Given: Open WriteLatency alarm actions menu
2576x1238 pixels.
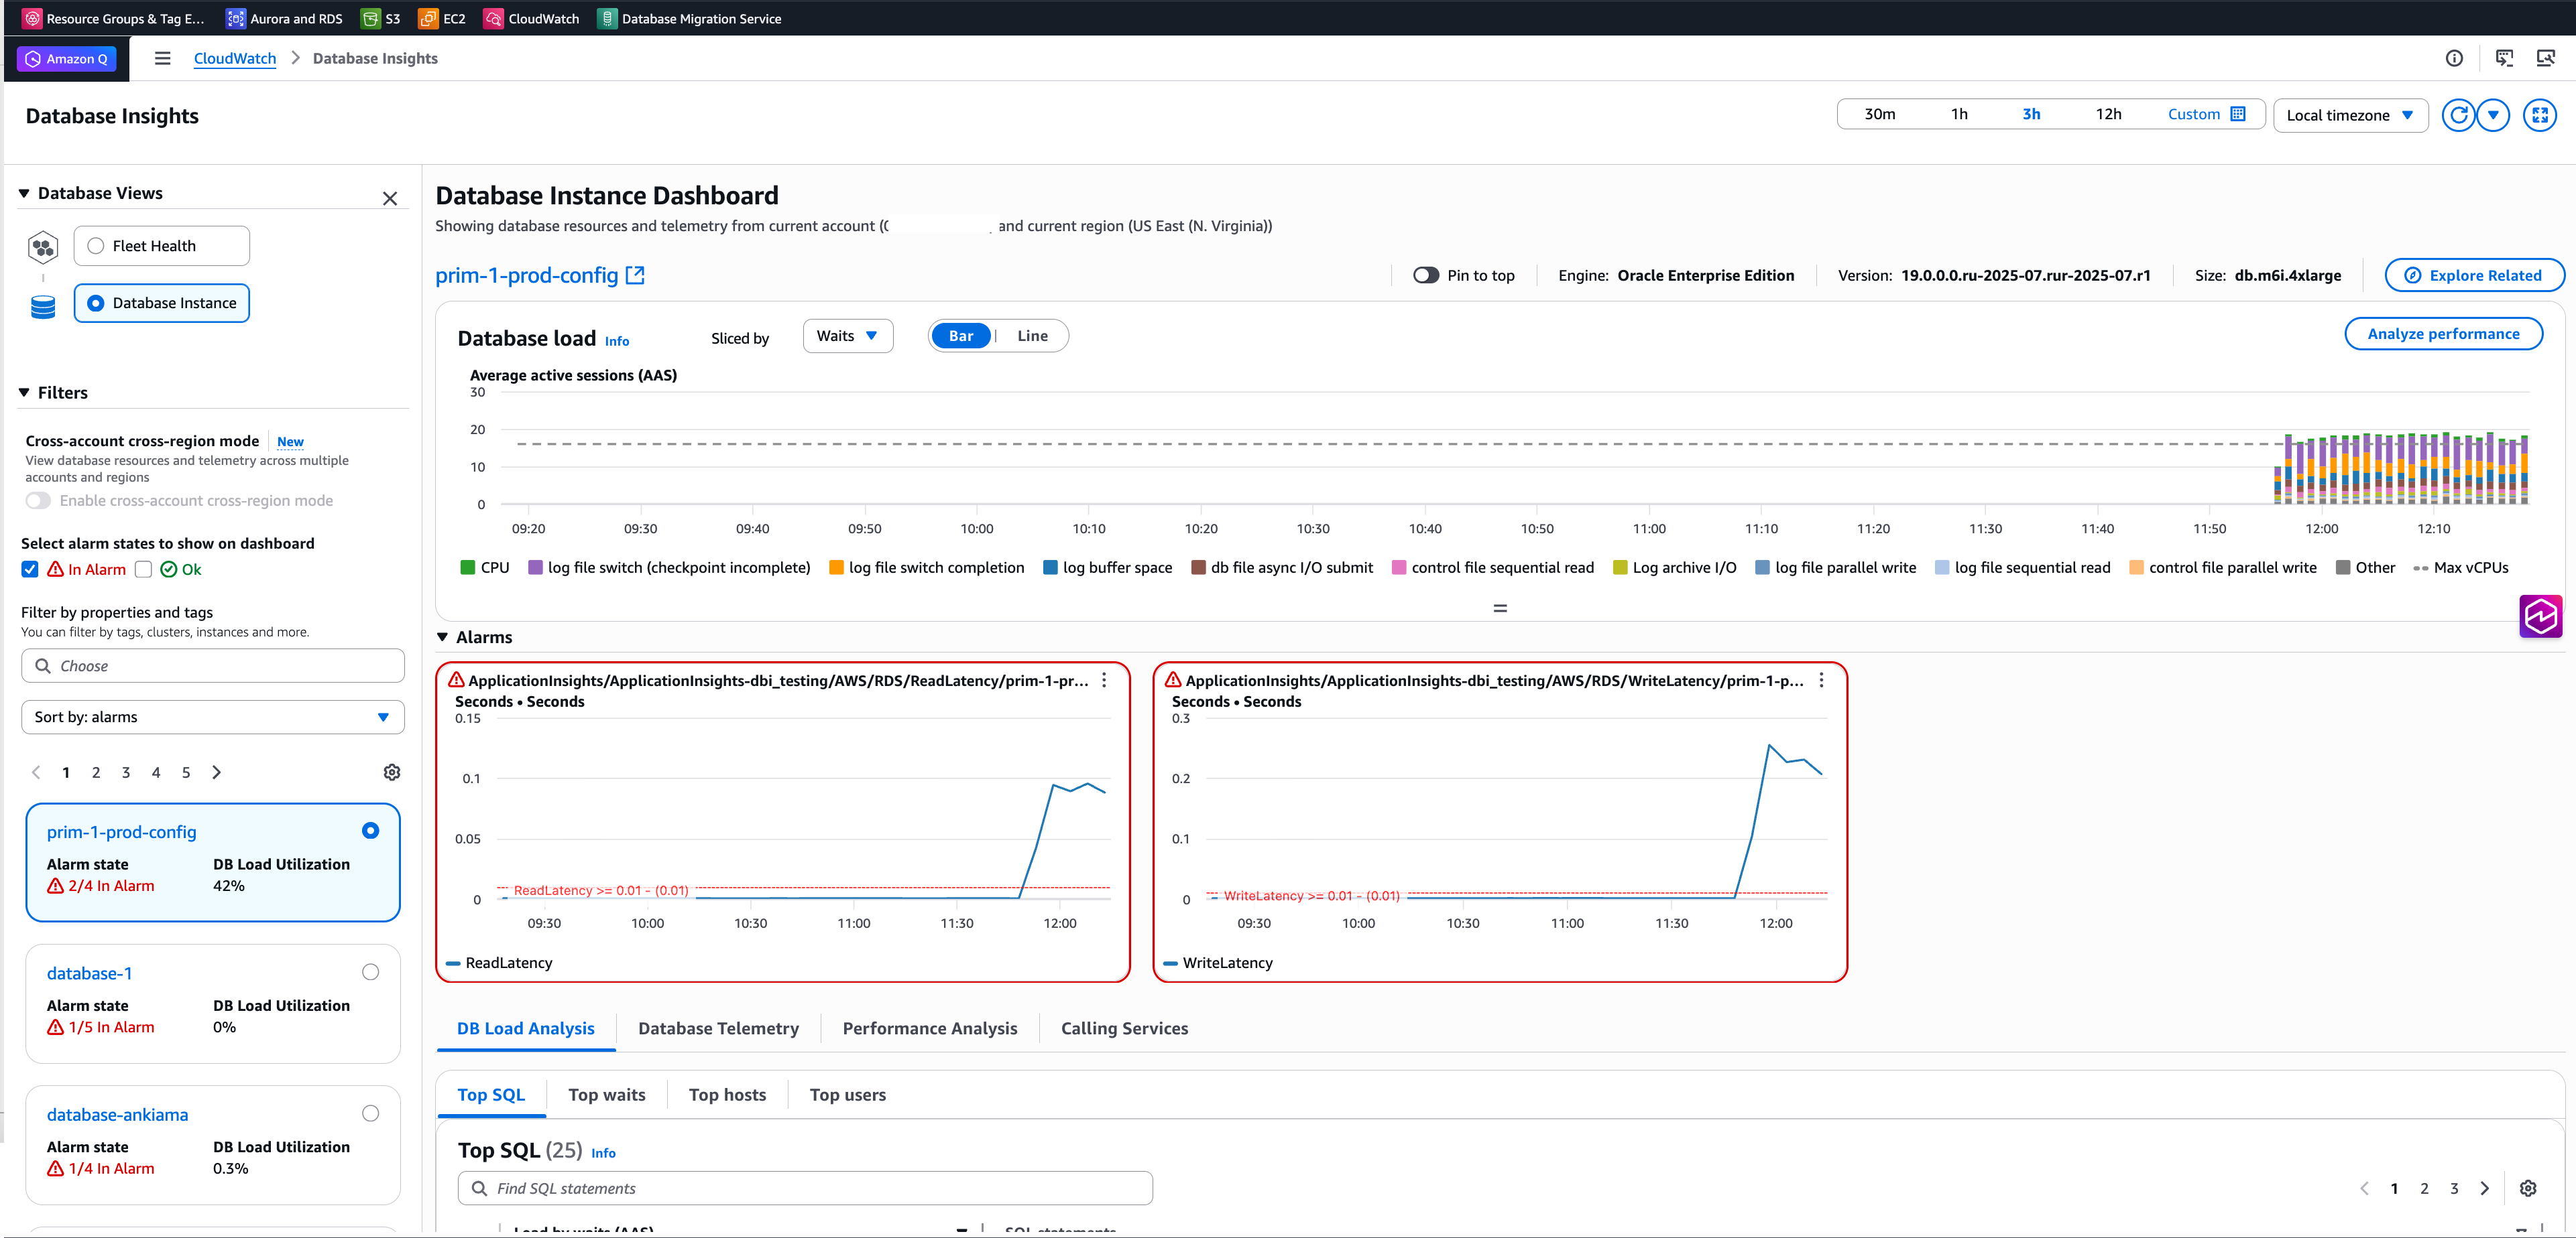Looking at the screenshot, I should pyautogui.click(x=1821, y=681).
